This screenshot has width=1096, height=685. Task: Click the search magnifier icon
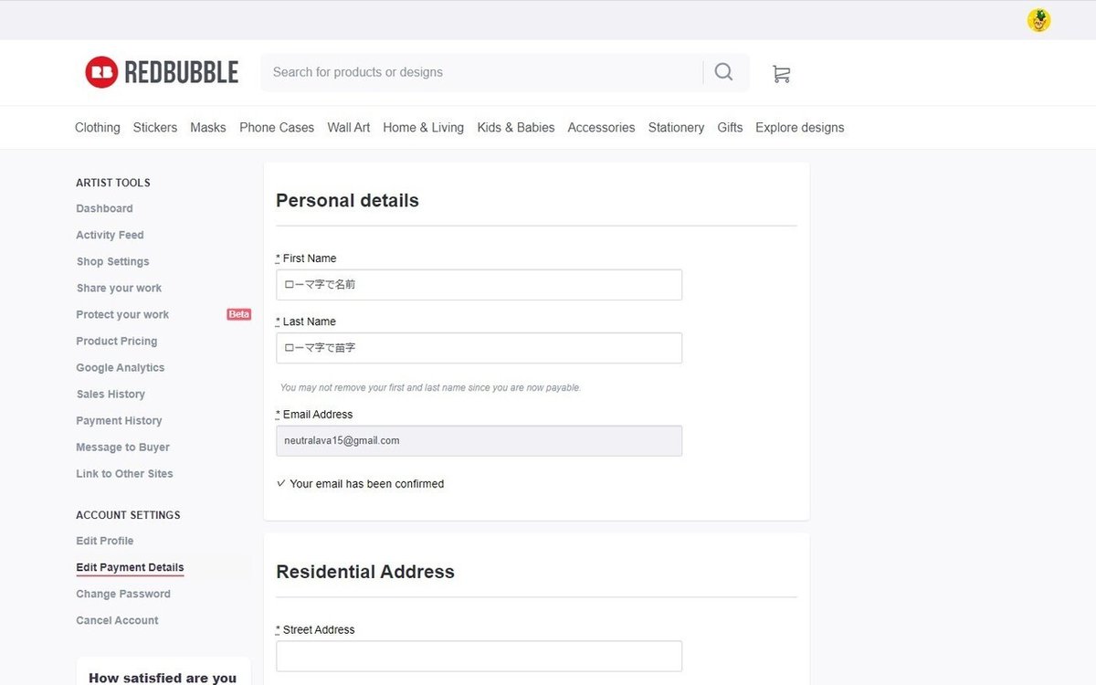tap(723, 72)
